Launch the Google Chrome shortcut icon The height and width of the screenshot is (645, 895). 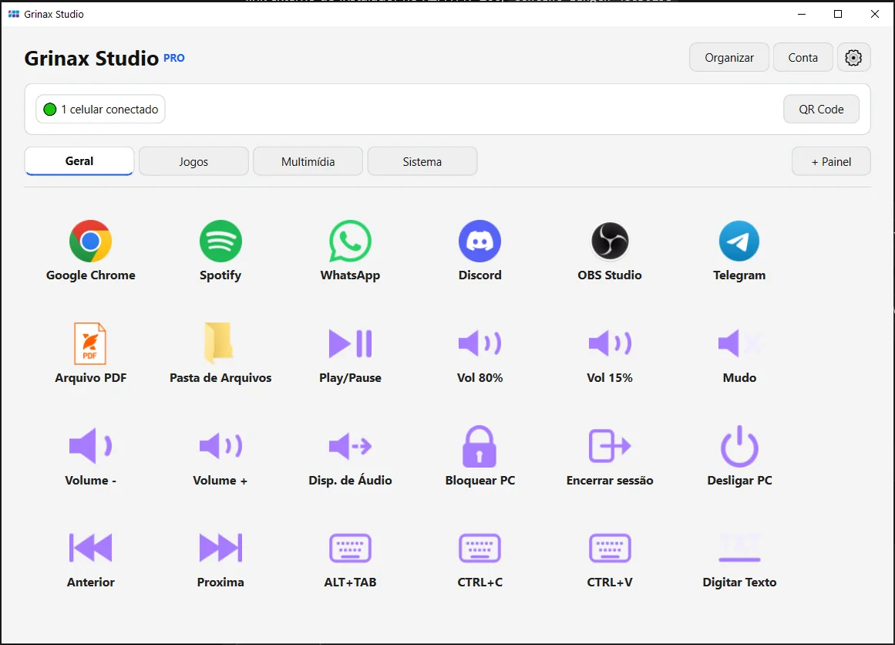click(90, 241)
